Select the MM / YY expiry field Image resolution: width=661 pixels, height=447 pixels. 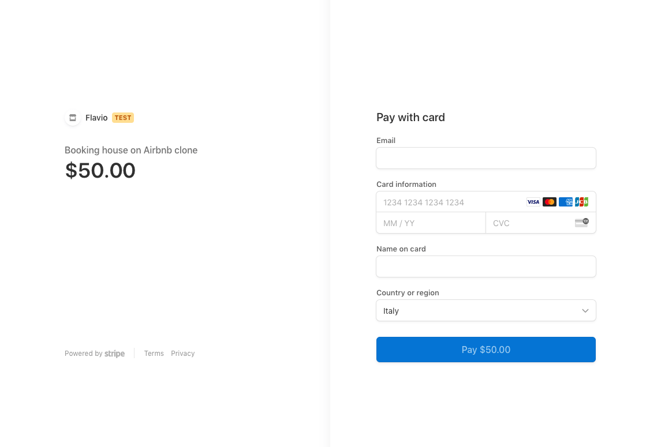[431, 223]
